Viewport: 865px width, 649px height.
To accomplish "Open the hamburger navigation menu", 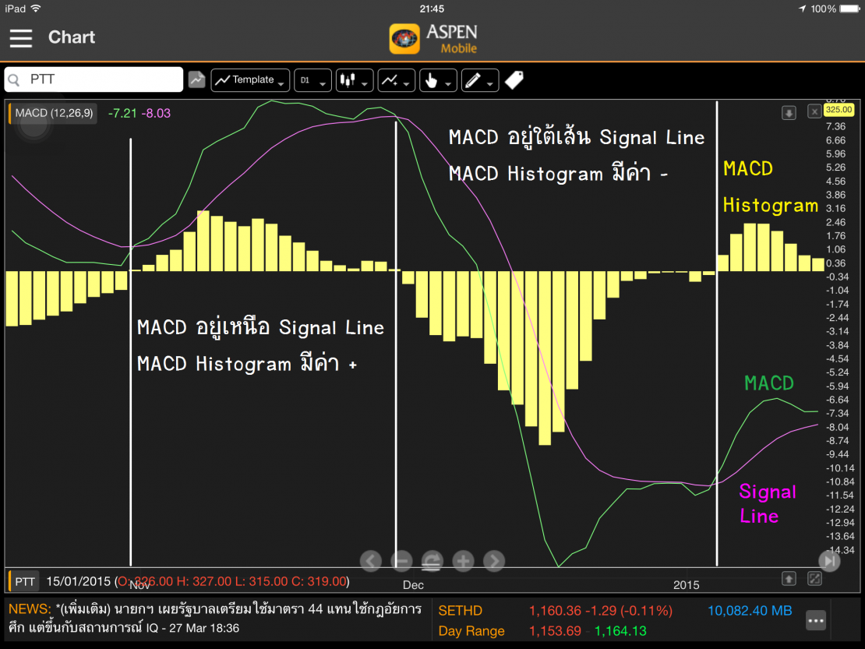I will tap(21, 38).
